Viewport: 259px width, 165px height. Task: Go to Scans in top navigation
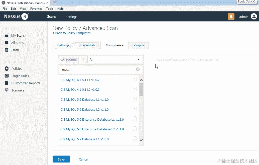[52, 17]
